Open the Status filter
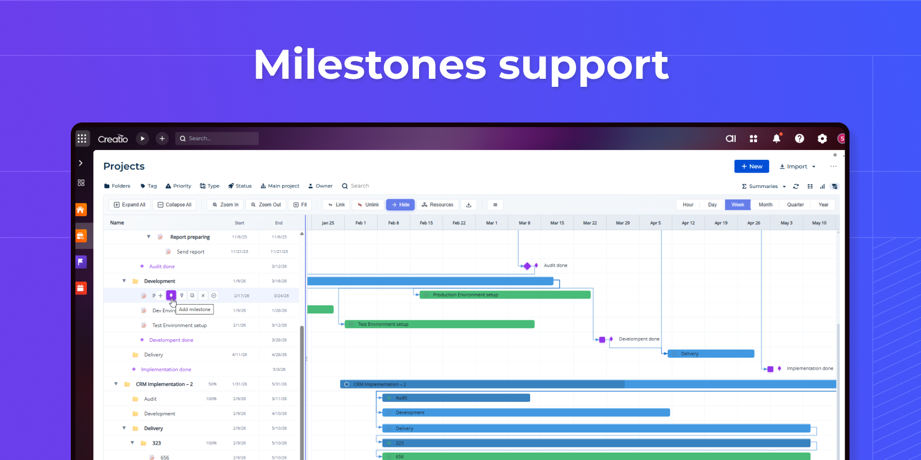The height and width of the screenshot is (460, 921). [x=239, y=186]
